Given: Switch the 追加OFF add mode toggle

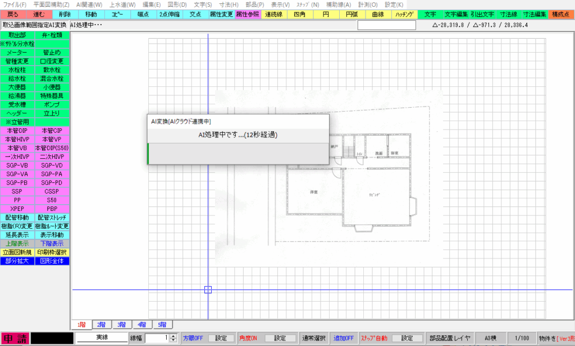Looking at the screenshot, I should (344, 338).
